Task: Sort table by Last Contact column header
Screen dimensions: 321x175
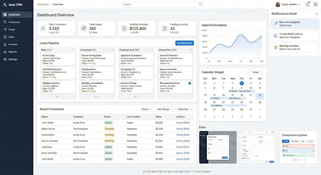Action: [x=133, y=117]
